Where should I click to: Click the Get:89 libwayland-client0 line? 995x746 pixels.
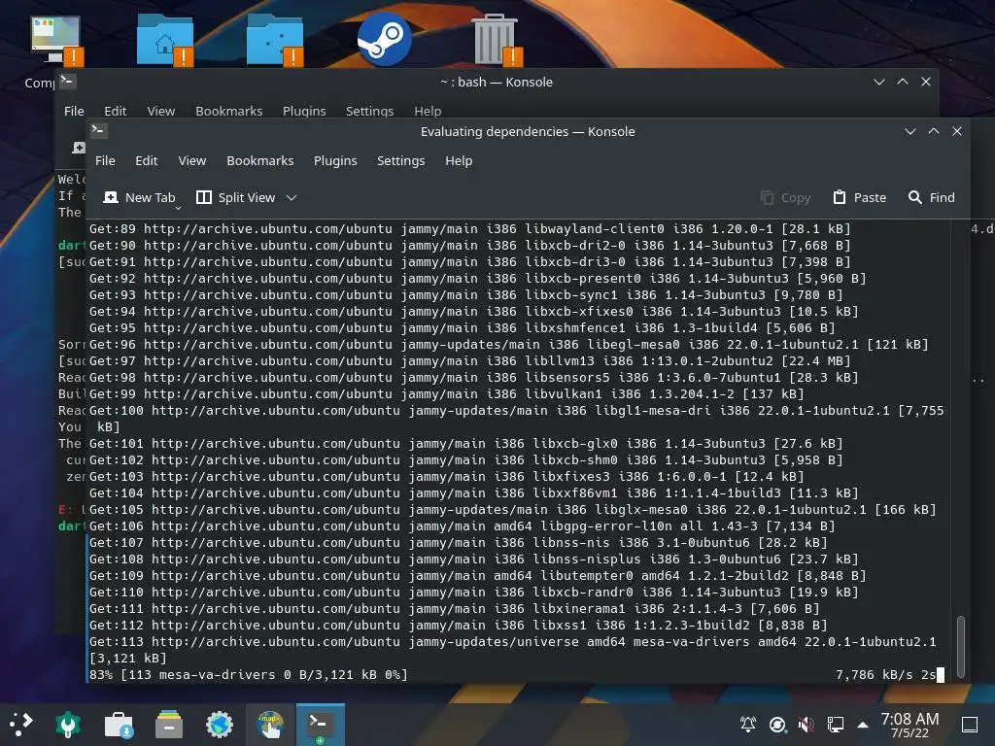(469, 229)
